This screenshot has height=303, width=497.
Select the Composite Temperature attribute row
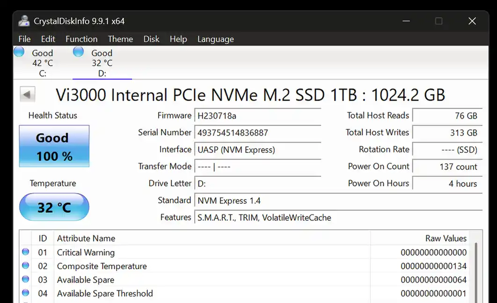[x=244, y=266]
